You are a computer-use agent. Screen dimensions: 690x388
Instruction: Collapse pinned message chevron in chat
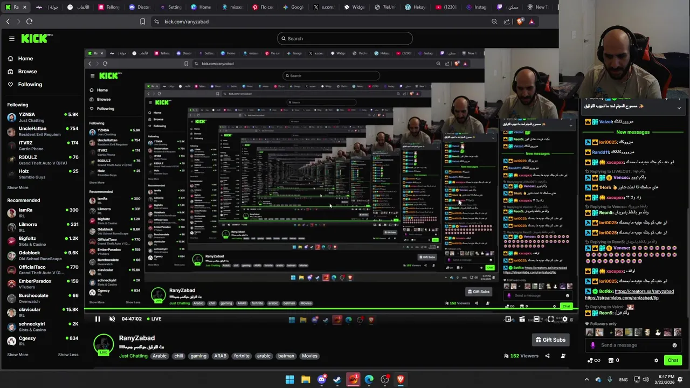[679, 108]
